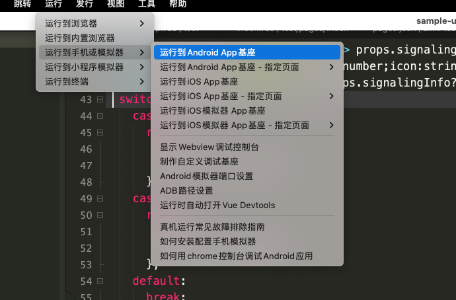Choose 运行到Android App基座 - 指定页面
This screenshot has height=300, width=456.
pyautogui.click(x=247, y=67)
